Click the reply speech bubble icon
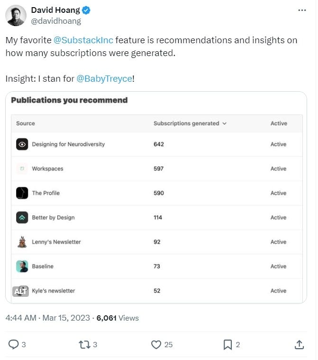The width and height of the screenshot is (318, 360). click(x=14, y=344)
